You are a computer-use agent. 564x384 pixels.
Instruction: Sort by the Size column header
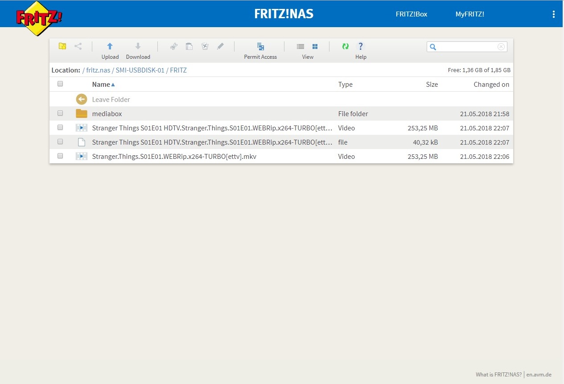click(432, 85)
